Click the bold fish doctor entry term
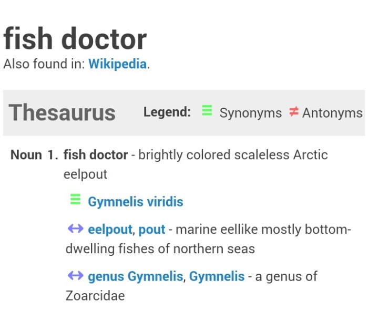Image resolution: width=368 pixels, height=311 pixels. [x=96, y=155]
